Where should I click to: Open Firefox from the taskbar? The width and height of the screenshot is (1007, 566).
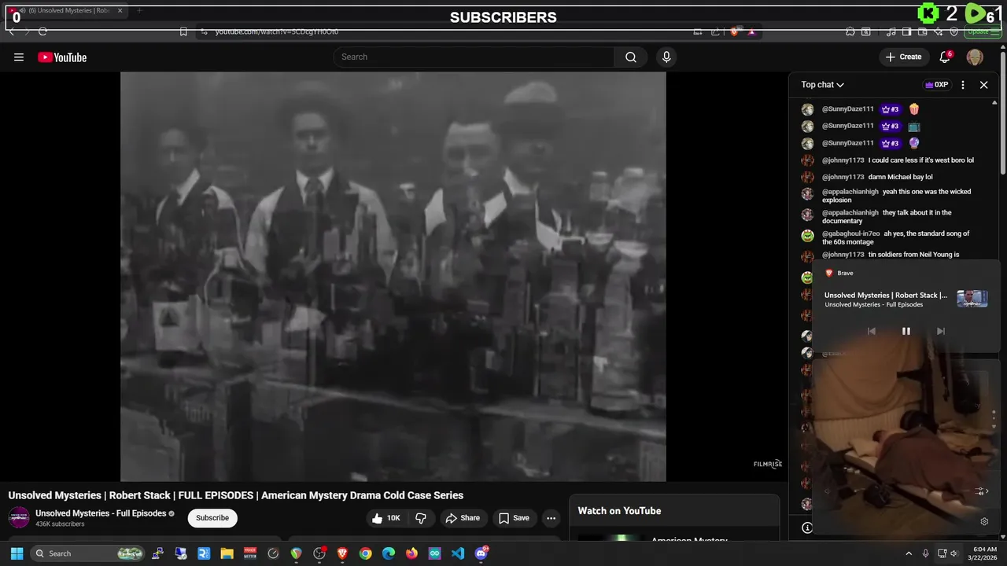point(411,553)
